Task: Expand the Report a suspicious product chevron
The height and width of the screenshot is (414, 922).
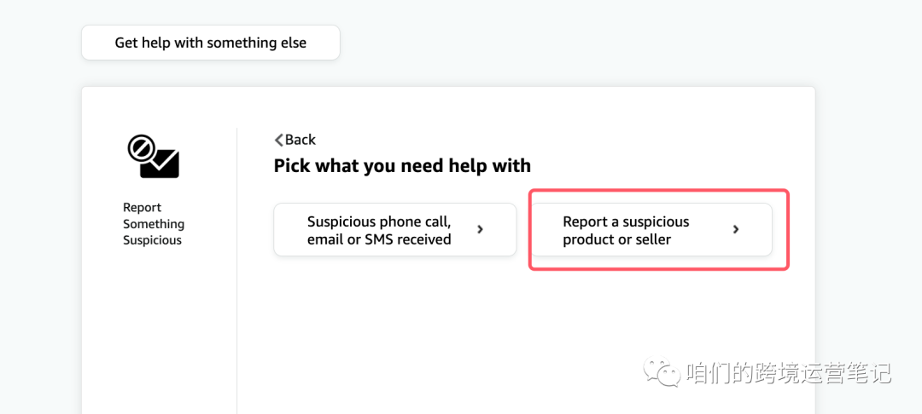Action: [736, 229]
